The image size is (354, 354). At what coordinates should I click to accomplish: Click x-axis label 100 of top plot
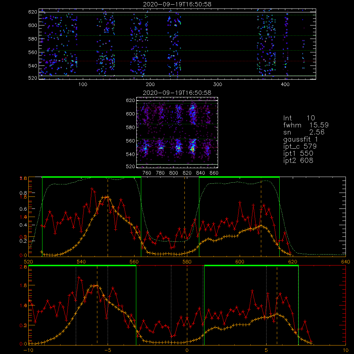[x=83, y=85]
